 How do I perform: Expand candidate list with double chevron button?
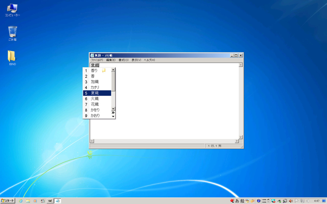[113, 112]
